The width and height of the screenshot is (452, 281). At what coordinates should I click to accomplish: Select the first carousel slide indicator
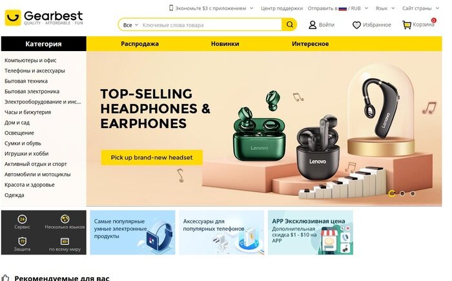[x=392, y=194]
